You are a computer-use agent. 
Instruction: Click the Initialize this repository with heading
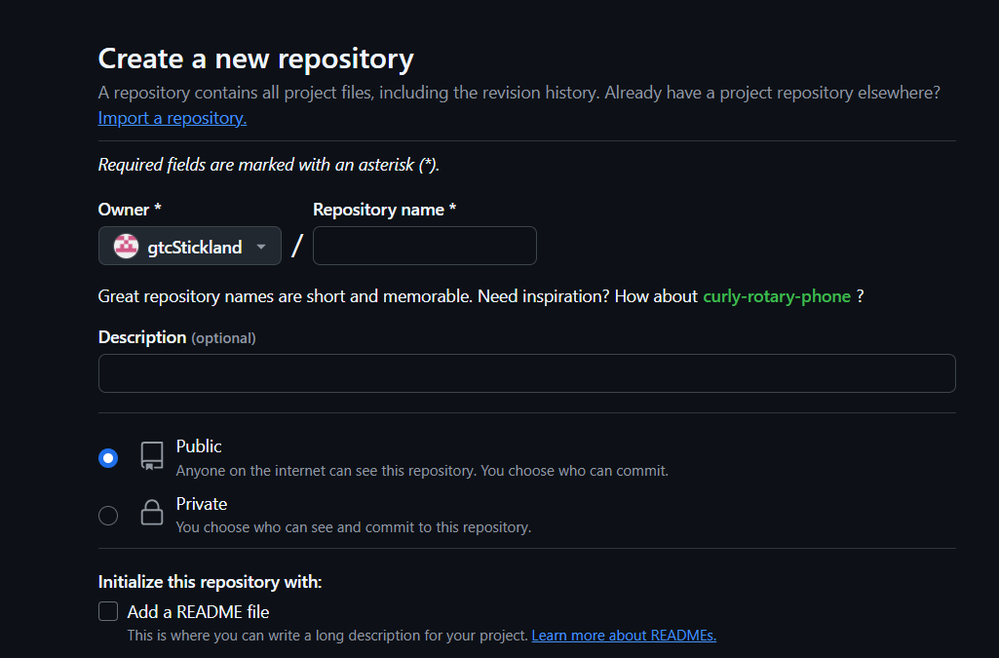[211, 582]
